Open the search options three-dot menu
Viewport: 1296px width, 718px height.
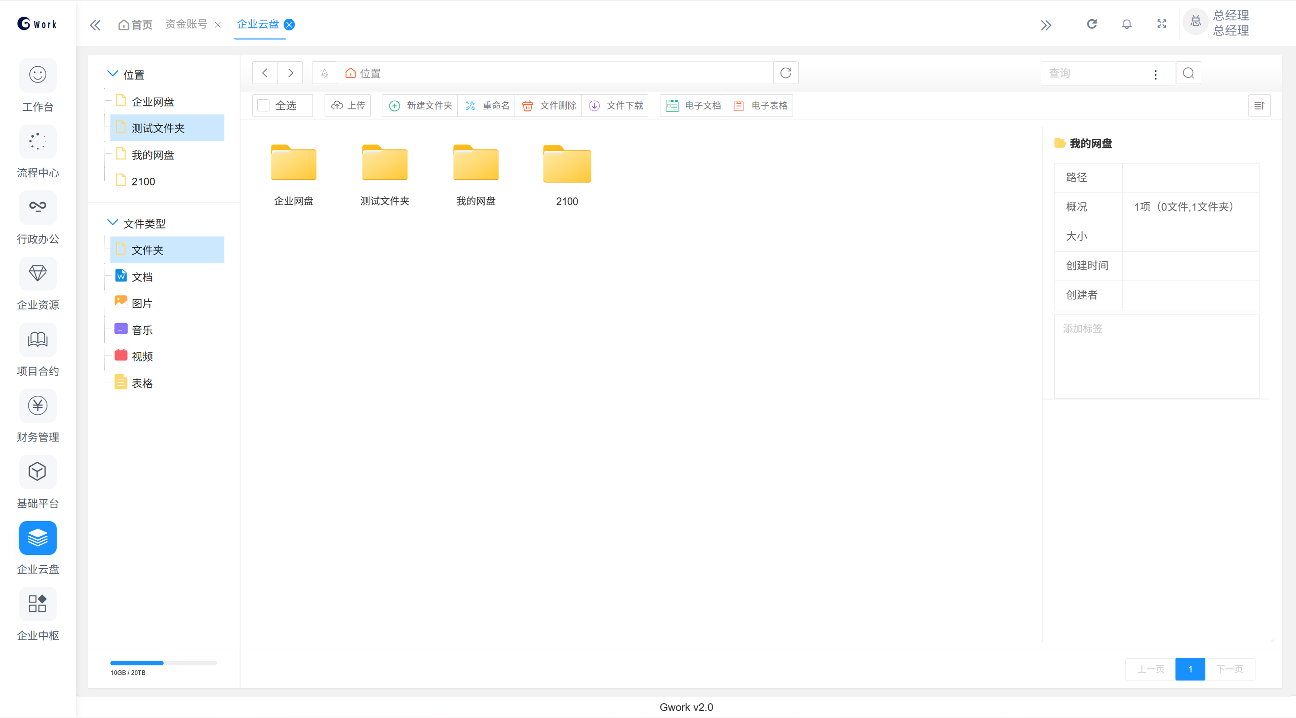click(x=1155, y=74)
